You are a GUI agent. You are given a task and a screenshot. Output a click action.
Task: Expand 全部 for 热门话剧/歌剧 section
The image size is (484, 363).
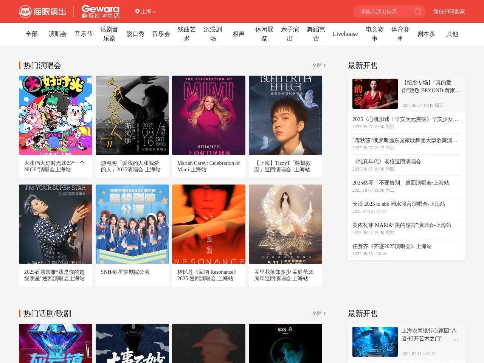pyautogui.click(x=319, y=313)
